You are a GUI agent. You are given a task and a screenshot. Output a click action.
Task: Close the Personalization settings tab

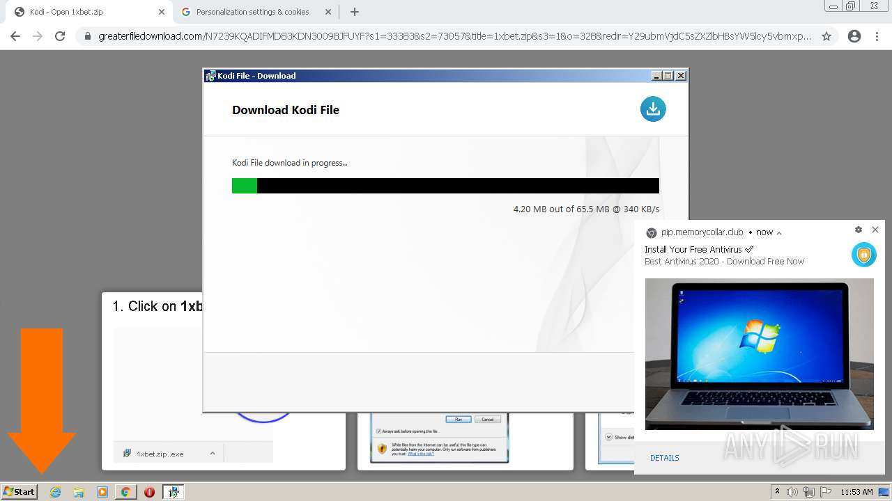327,12
